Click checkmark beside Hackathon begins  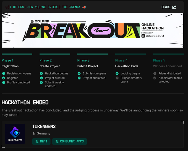tap(41, 73)
